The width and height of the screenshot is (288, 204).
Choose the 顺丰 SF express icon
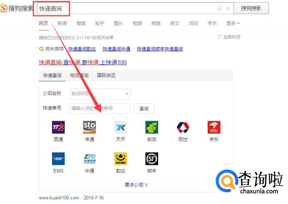point(152,159)
